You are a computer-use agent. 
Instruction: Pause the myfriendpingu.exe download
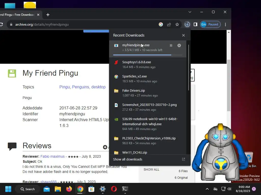click(x=171, y=45)
